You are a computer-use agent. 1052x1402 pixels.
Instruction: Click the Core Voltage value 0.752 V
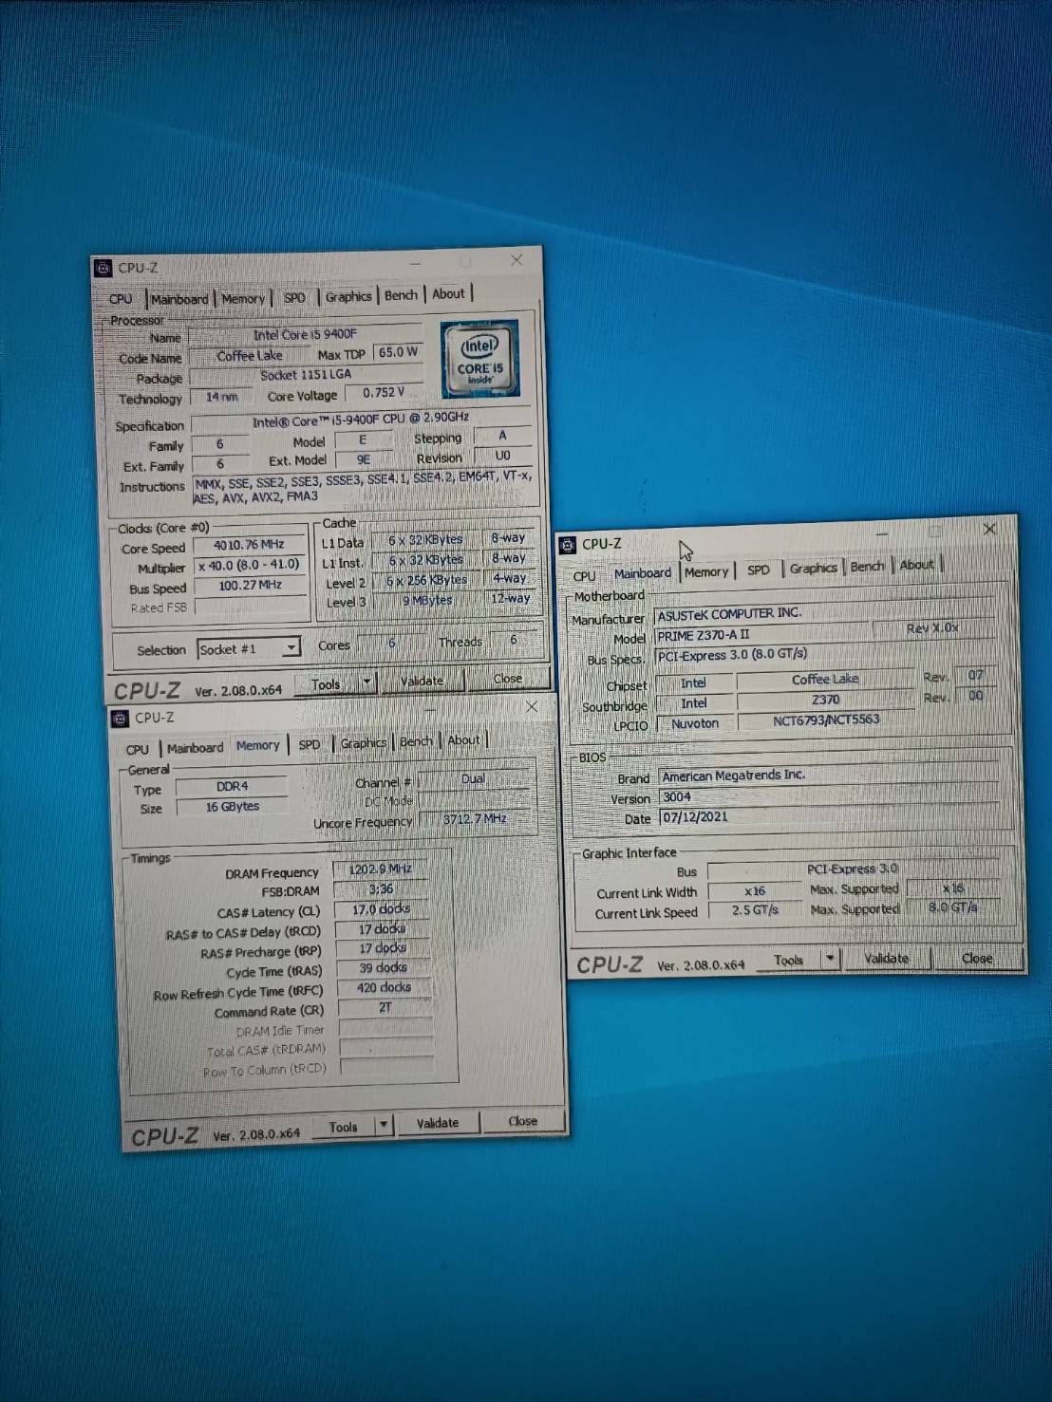tap(384, 392)
